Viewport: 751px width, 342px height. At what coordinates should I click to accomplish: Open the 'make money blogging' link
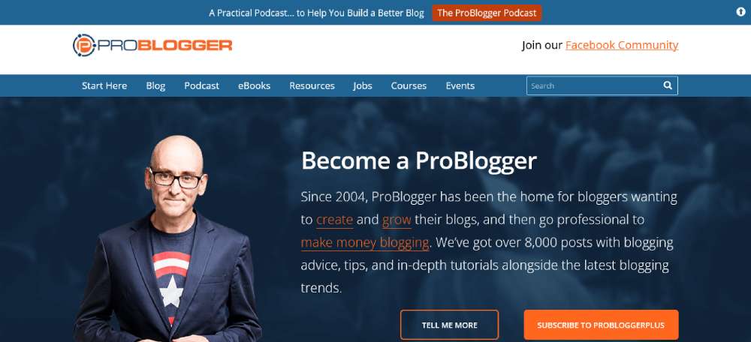click(x=364, y=243)
